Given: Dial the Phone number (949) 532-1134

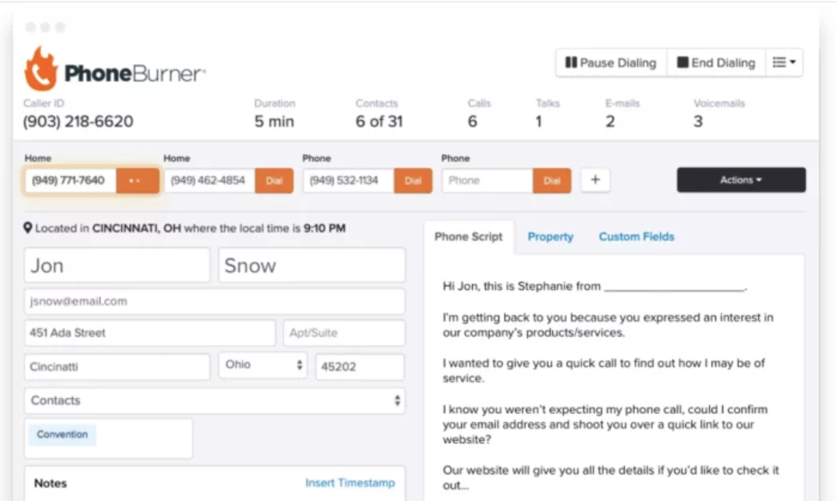Looking at the screenshot, I should click(413, 180).
